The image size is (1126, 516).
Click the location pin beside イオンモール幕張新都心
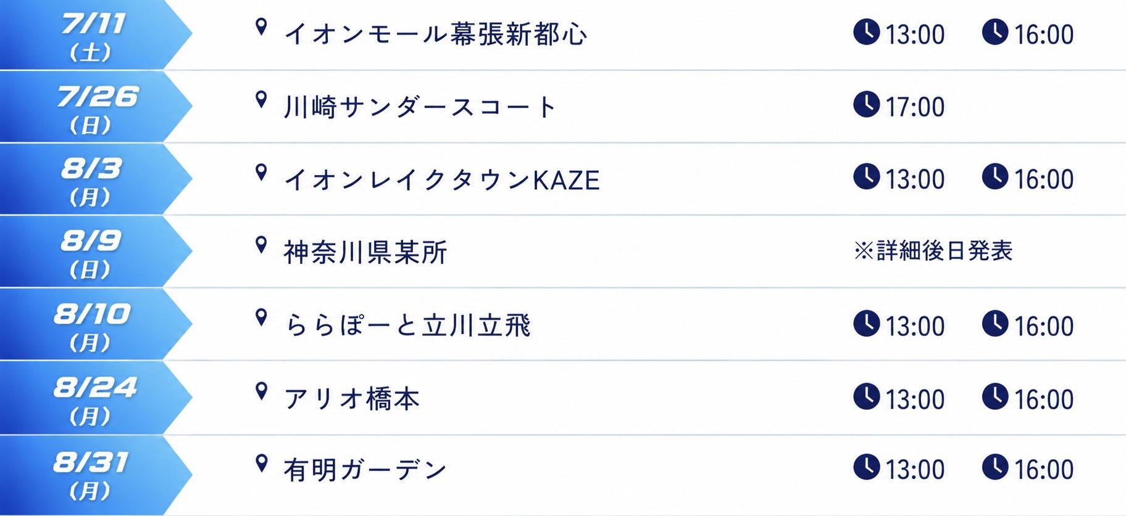click(262, 27)
